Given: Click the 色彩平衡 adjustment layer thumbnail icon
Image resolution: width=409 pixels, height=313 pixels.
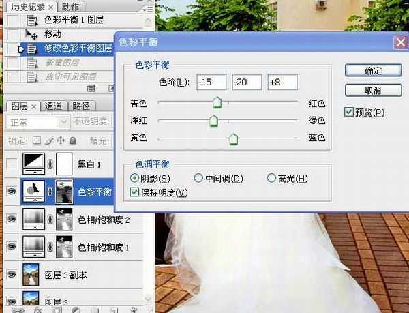Looking at the screenshot, I should [x=33, y=192].
